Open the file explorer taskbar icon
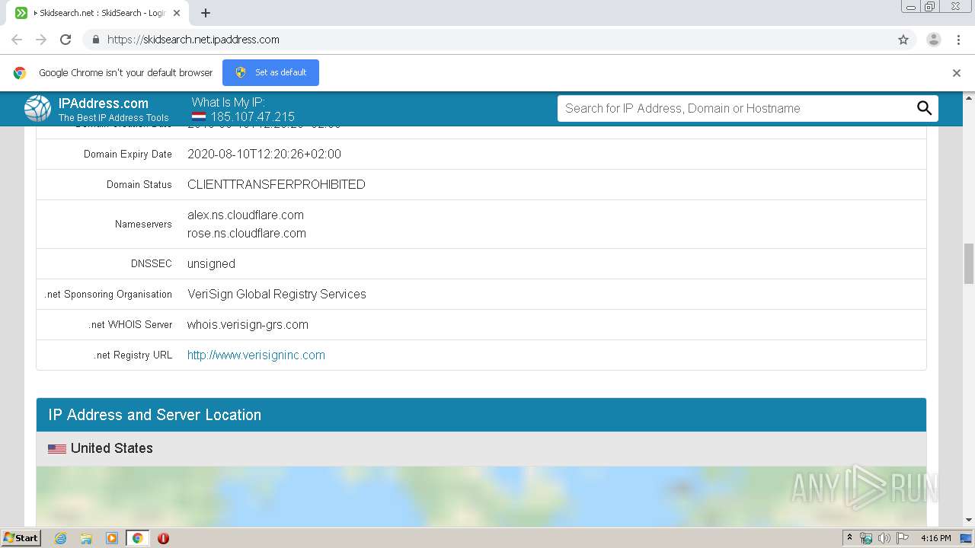975x548 pixels. [x=86, y=538]
